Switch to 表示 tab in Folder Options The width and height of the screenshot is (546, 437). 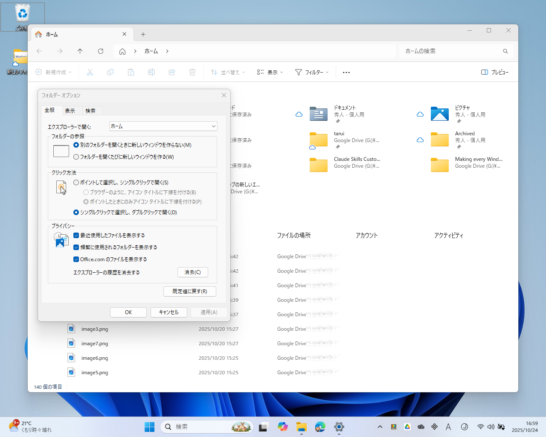[70, 111]
